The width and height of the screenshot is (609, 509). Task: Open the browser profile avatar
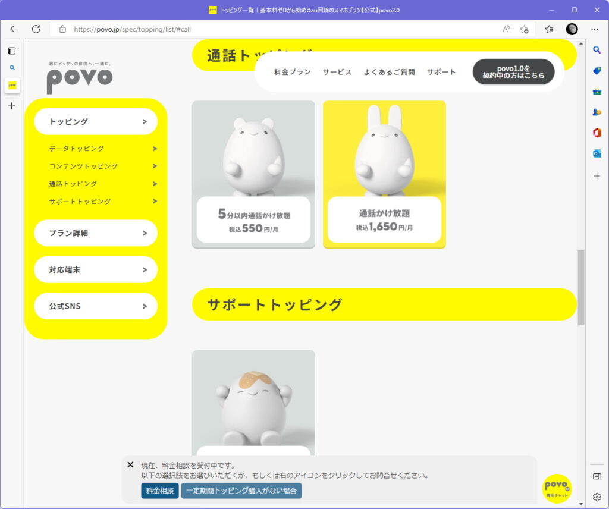coord(572,29)
